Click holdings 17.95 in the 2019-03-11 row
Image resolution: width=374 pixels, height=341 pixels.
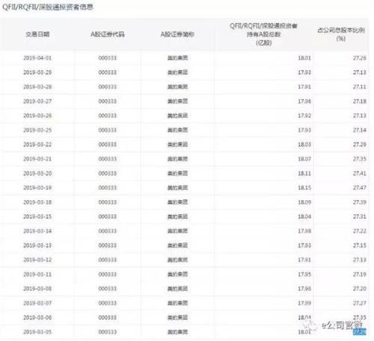point(304,274)
